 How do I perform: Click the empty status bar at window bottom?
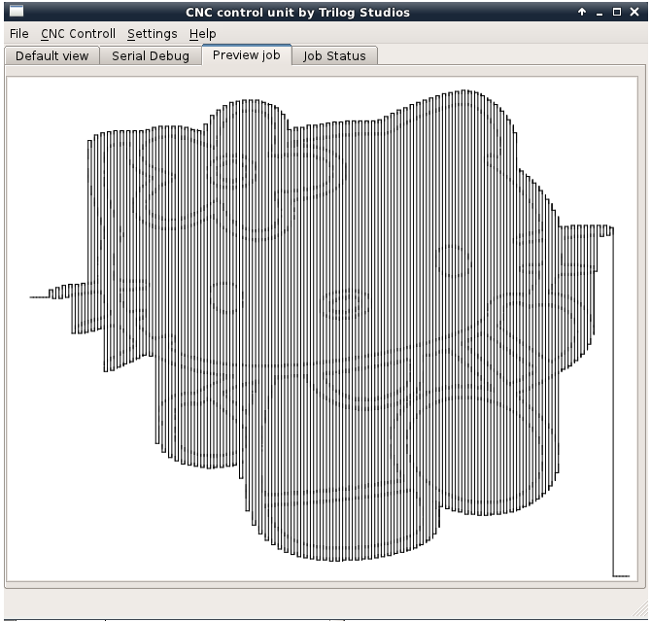pos(325,603)
